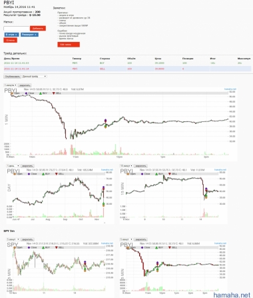Click the trade marker on PBYI 5 MIN chart
The height and width of the screenshot is (298, 253).
(x=157, y=267)
